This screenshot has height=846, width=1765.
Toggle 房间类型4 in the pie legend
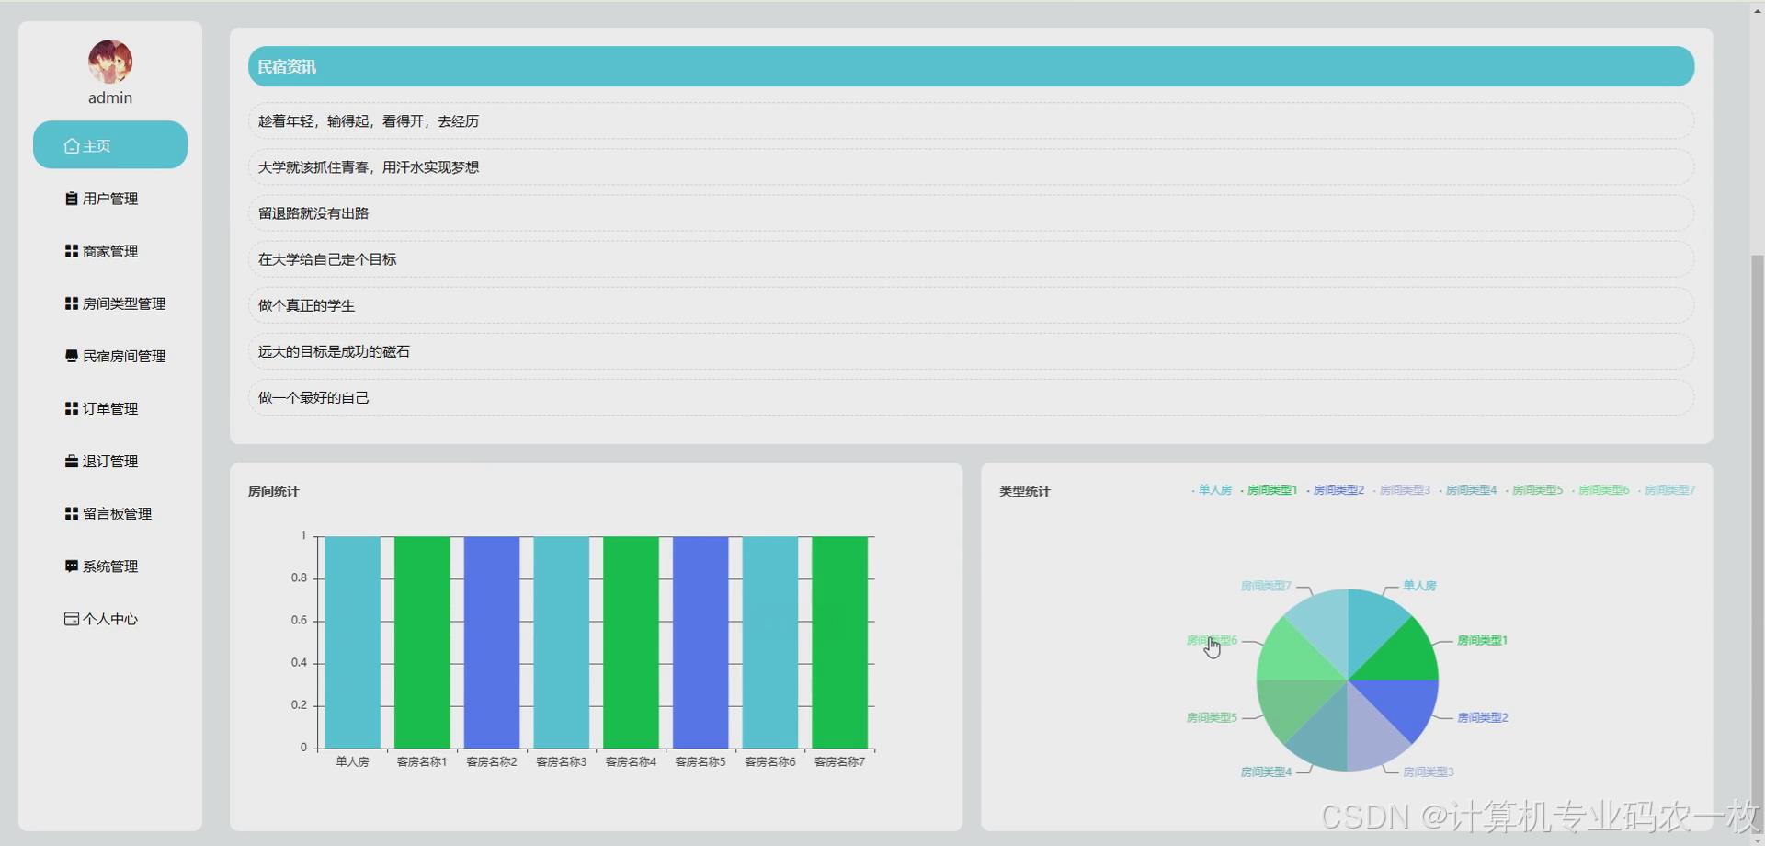(1467, 490)
